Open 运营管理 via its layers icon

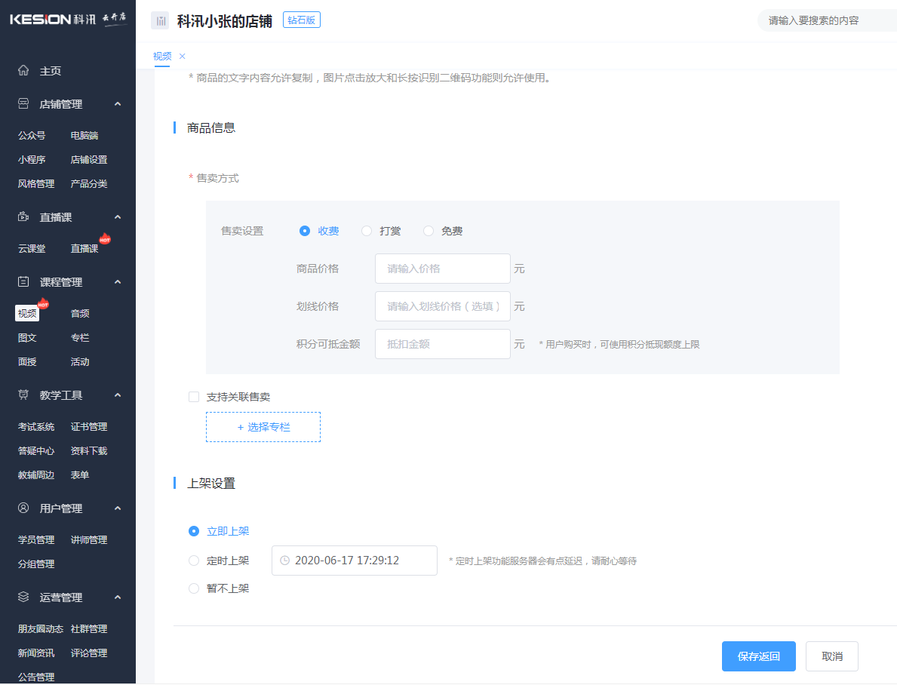[22, 597]
